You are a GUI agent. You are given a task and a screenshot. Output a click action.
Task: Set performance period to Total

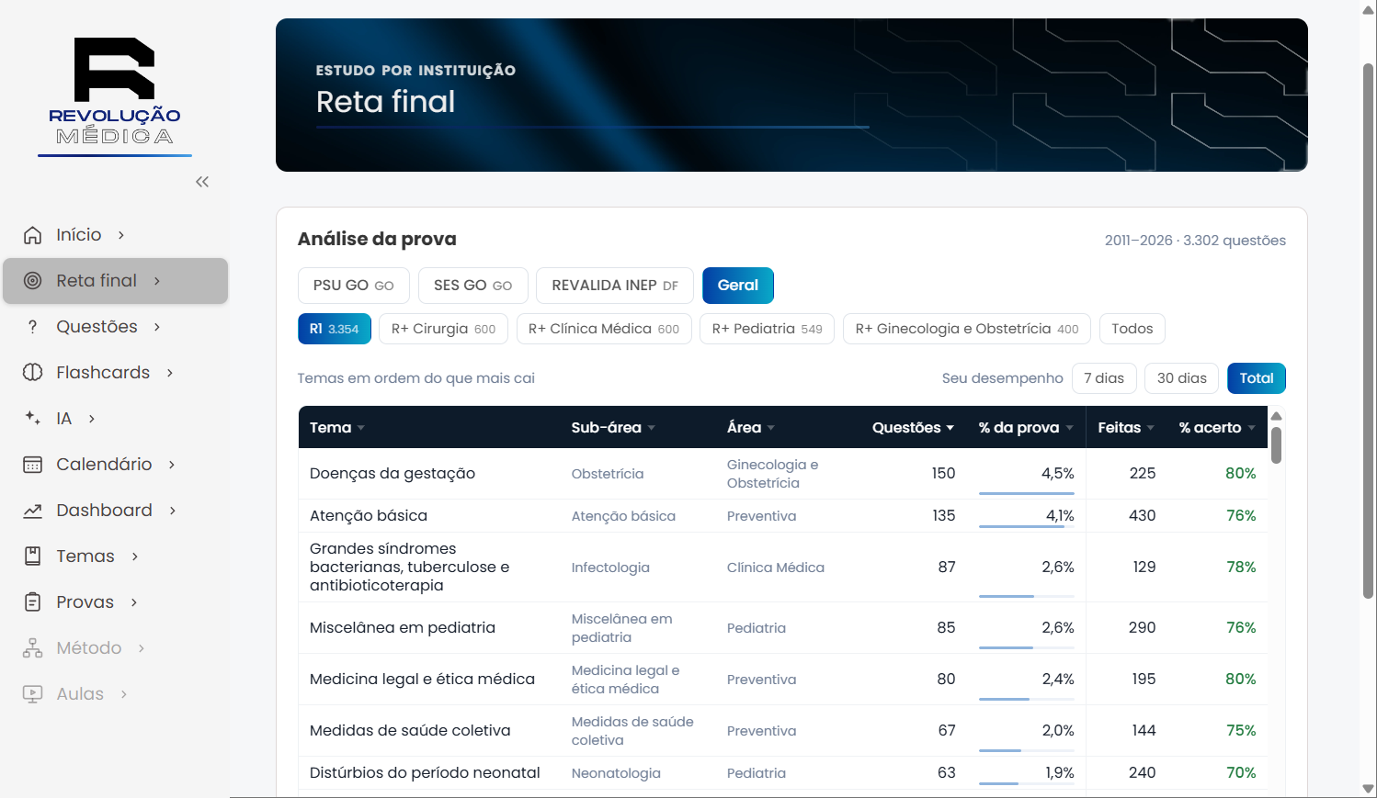(1257, 378)
